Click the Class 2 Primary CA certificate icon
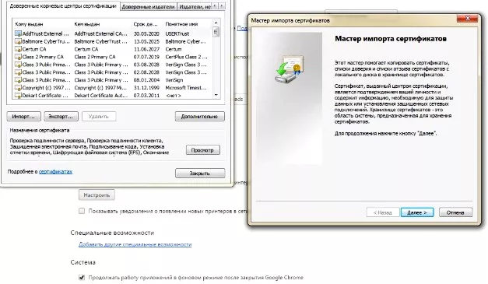Image resolution: width=488 pixels, height=284 pixels. [18, 57]
